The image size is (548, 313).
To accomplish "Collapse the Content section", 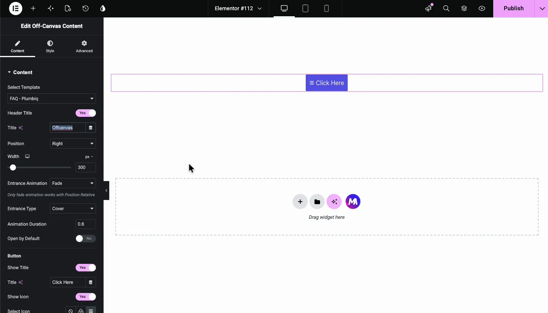I will 20,72.
